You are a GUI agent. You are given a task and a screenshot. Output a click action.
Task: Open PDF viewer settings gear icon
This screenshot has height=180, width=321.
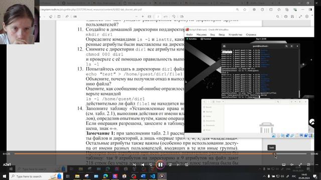(x=307, y=16)
